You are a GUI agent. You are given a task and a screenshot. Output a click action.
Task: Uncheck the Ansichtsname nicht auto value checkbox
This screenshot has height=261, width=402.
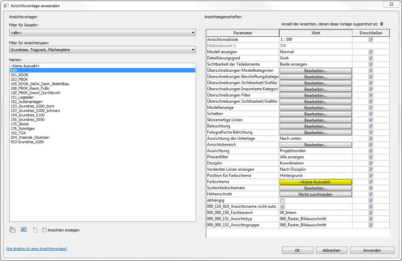(282, 207)
